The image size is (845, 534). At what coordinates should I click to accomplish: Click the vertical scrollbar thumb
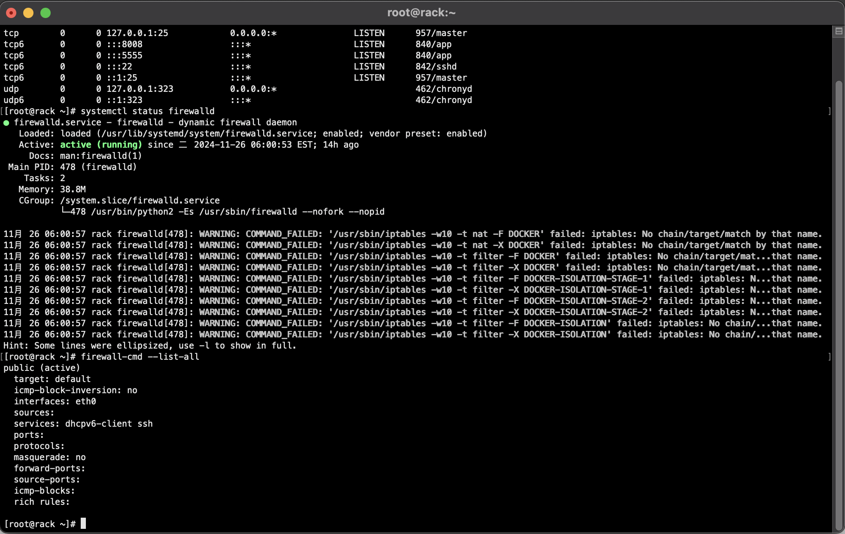pos(839,306)
